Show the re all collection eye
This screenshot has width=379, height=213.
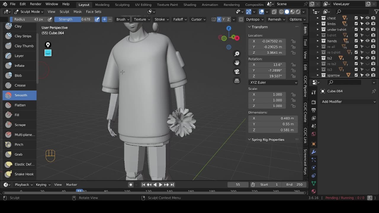click(367, 47)
